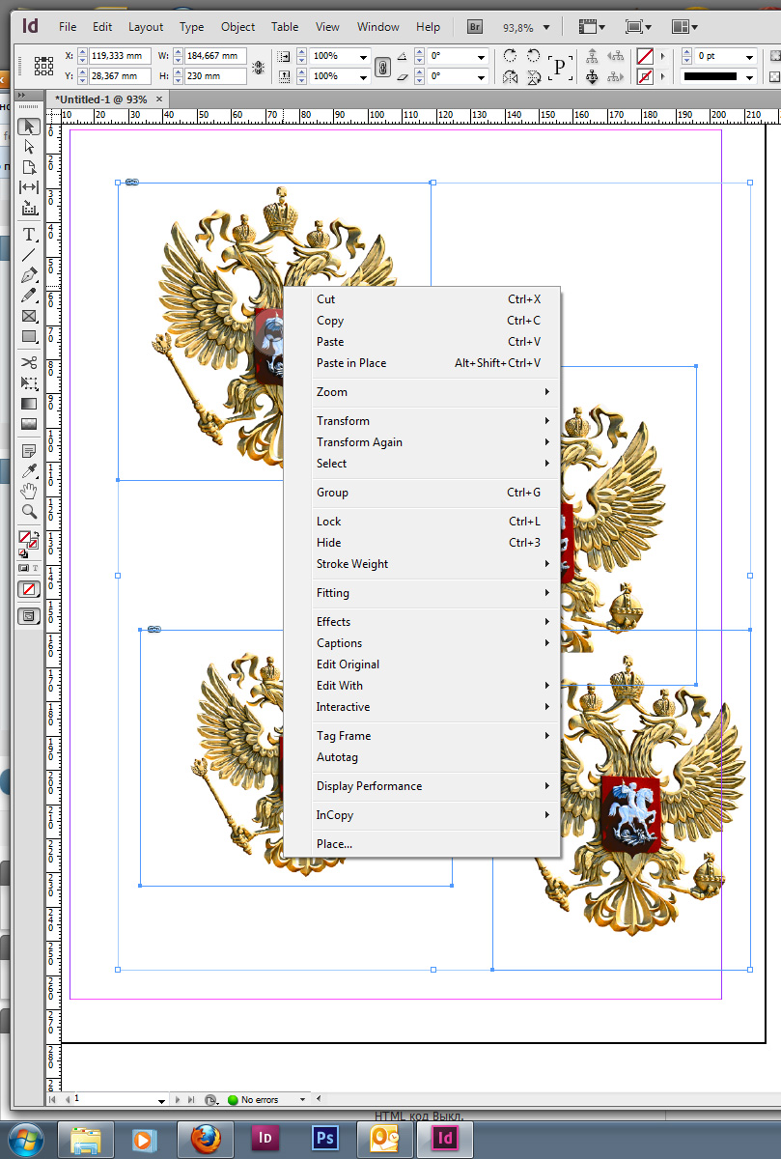Choose the Line tool
781x1159 pixels.
(29, 255)
